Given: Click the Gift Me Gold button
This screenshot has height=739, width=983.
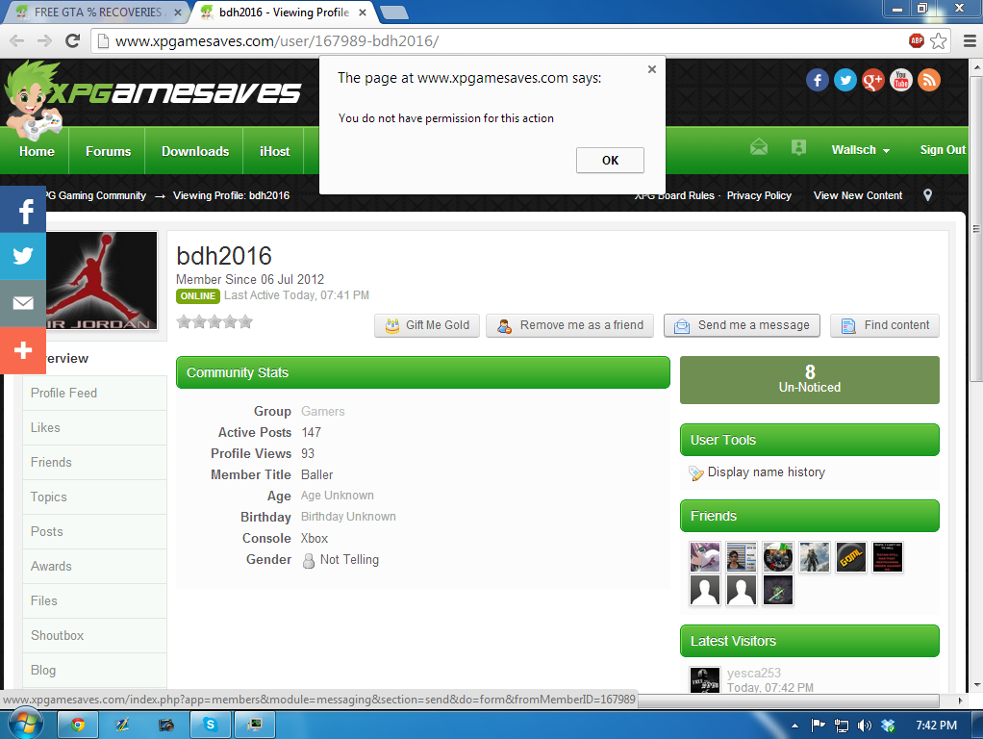Looking at the screenshot, I should (427, 325).
